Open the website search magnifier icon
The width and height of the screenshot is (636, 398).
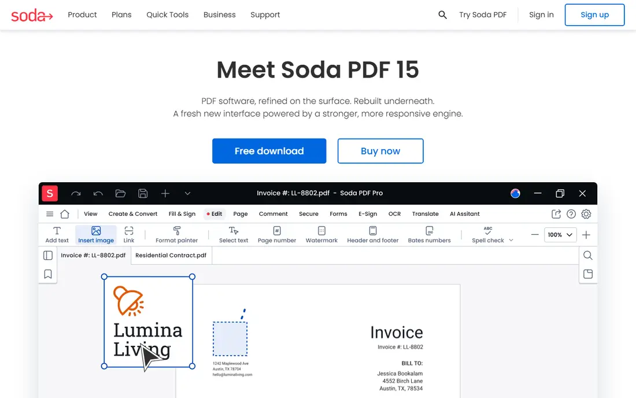tap(442, 15)
